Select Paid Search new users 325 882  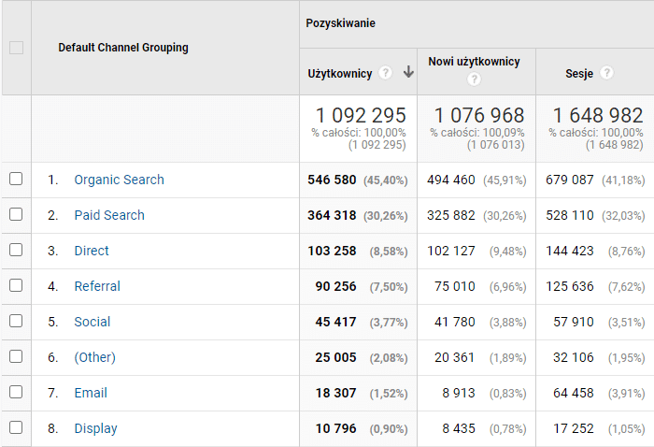pos(451,215)
